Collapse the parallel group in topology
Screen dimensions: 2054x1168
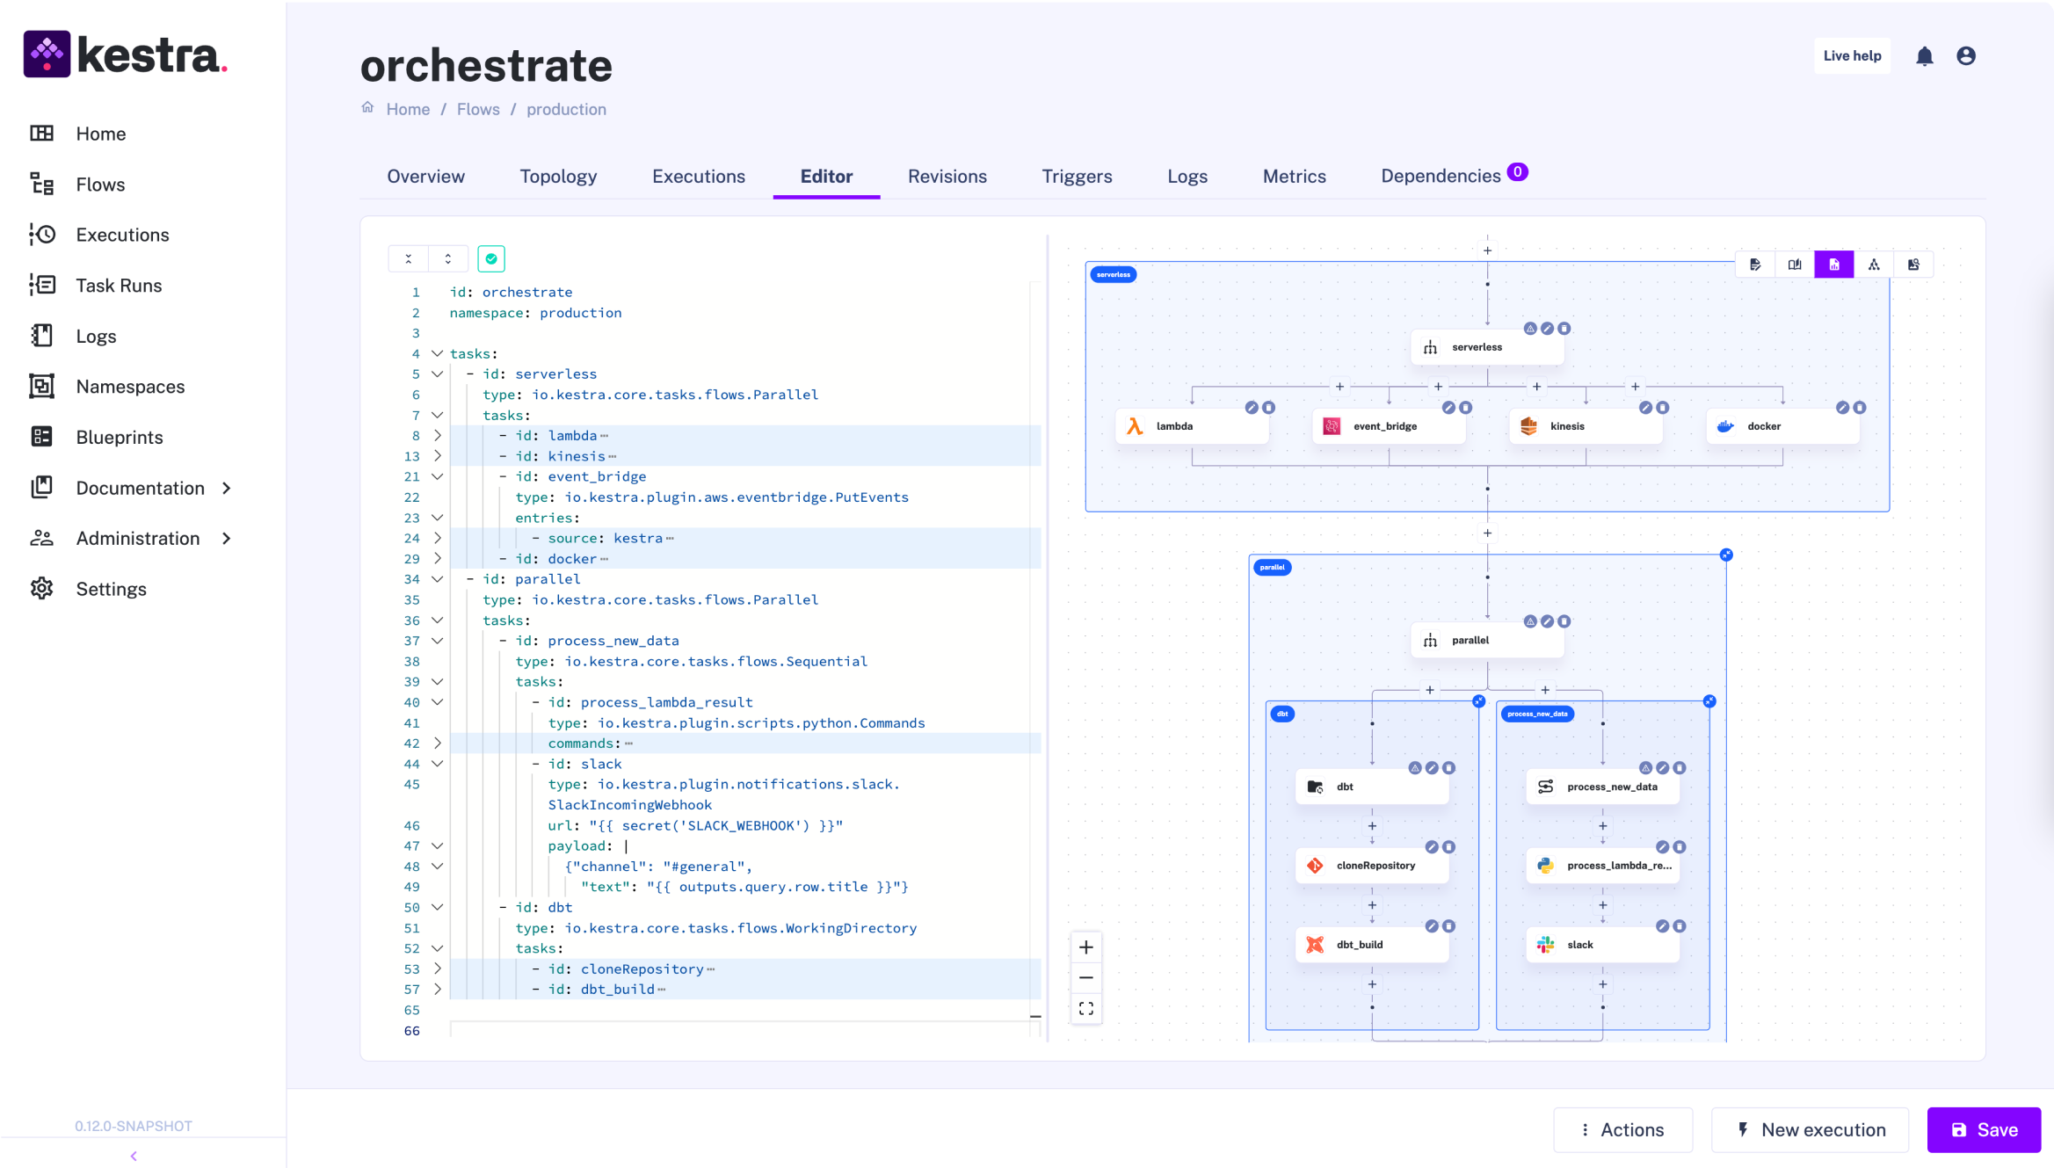[1726, 555]
